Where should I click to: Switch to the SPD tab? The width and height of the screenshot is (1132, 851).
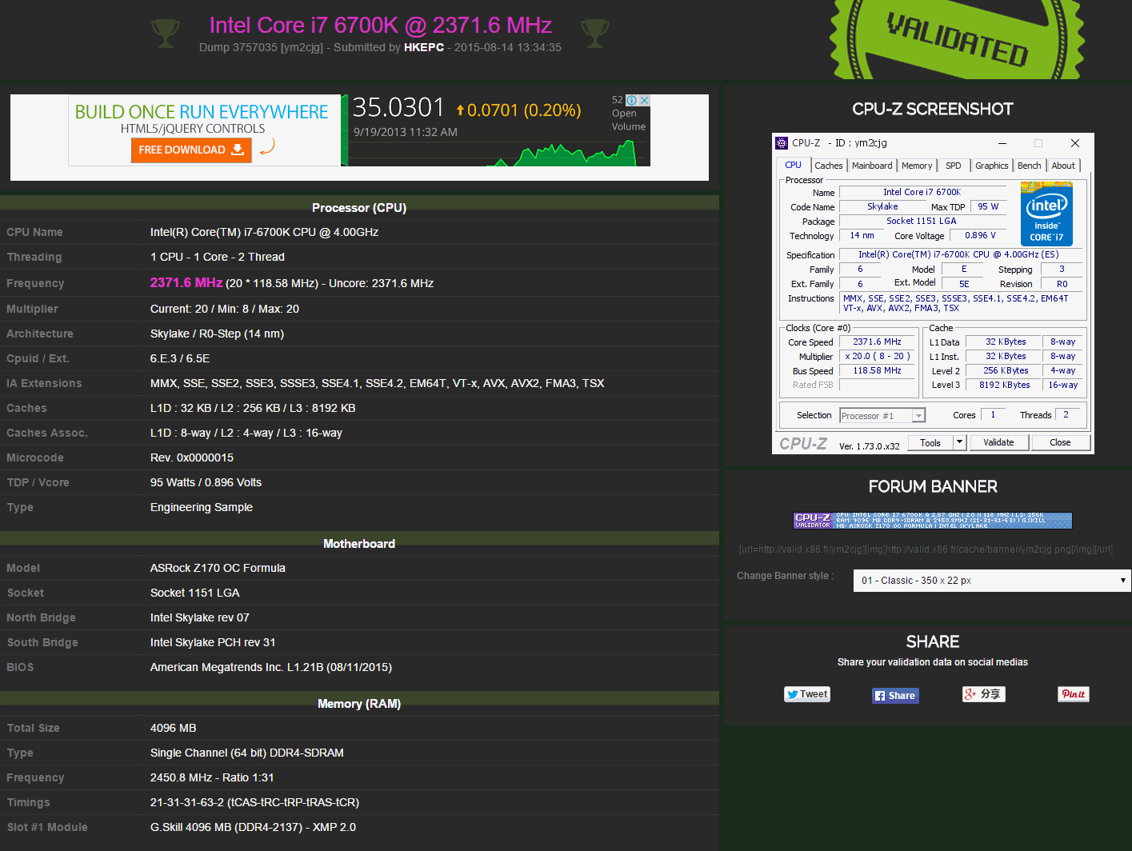pos(953,166)
